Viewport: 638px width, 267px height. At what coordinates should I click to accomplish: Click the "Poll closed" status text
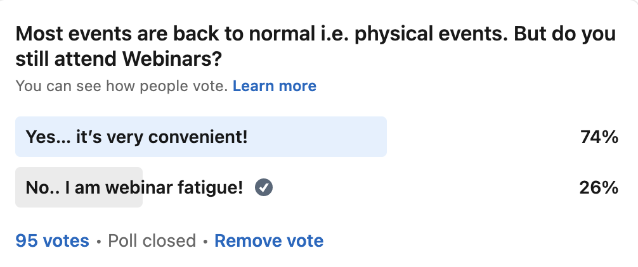[152, 240]
